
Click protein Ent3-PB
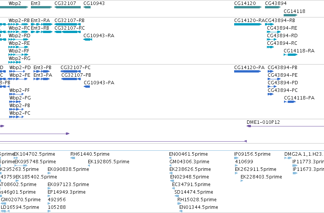tap(41, 71)
